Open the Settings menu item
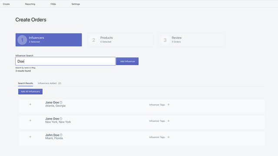278x156 pixels. pyautogui.click(x=76, y=4)
